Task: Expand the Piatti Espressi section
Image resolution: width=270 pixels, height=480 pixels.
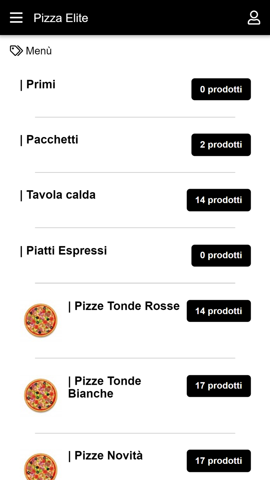Action: click(65, 250)
